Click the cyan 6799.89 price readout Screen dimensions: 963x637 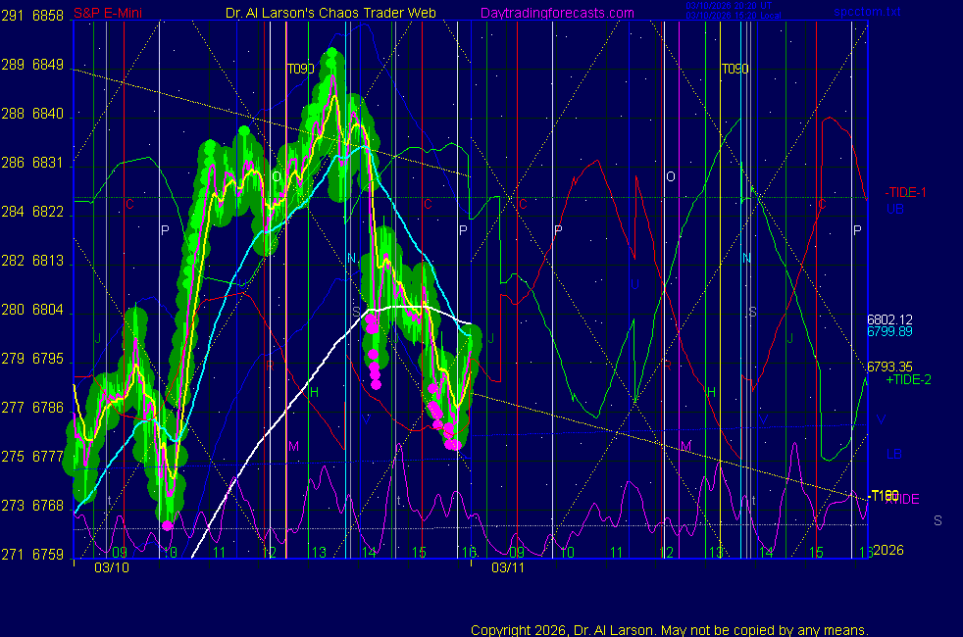coord(889,332)
